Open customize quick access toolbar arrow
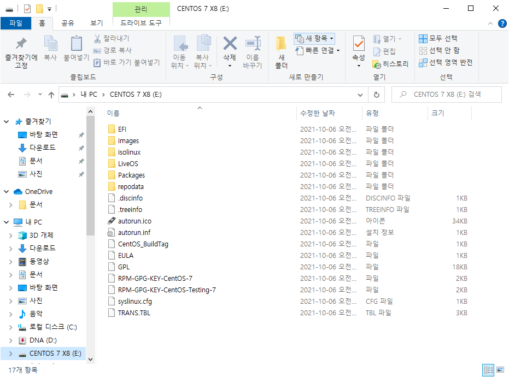509x377 pixels. coord(49,9)
